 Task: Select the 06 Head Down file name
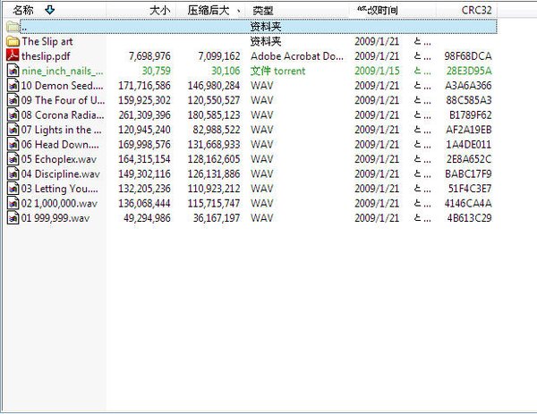(x=60, y=144)
